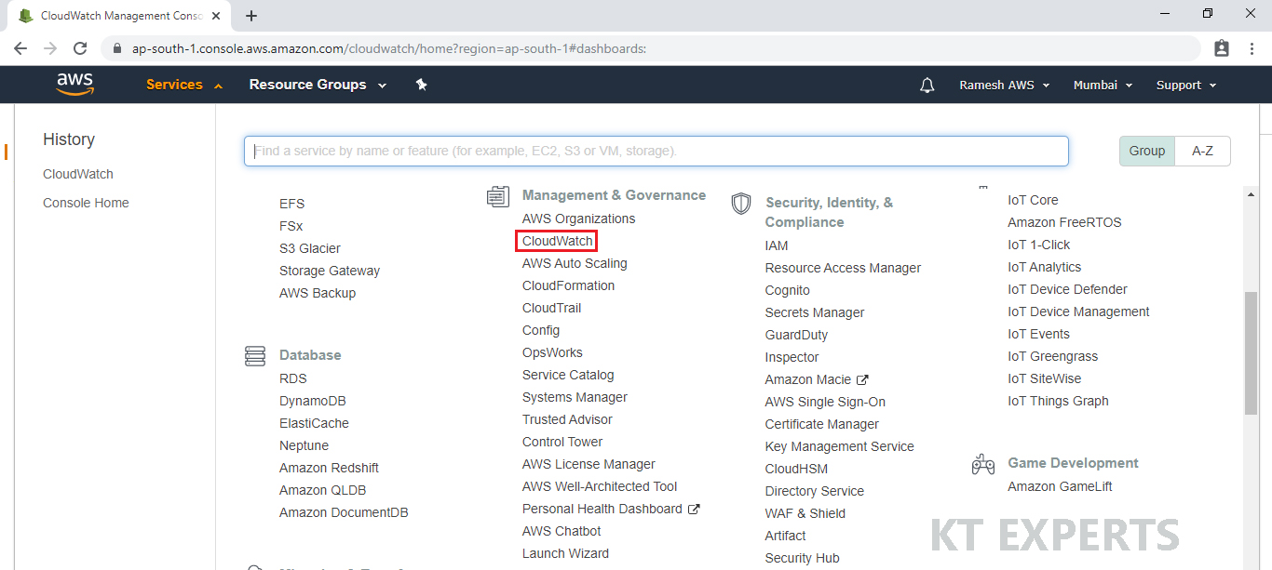Open the RDS database service
This screenshot has height=570, width=1272.
tap(293, 378)
